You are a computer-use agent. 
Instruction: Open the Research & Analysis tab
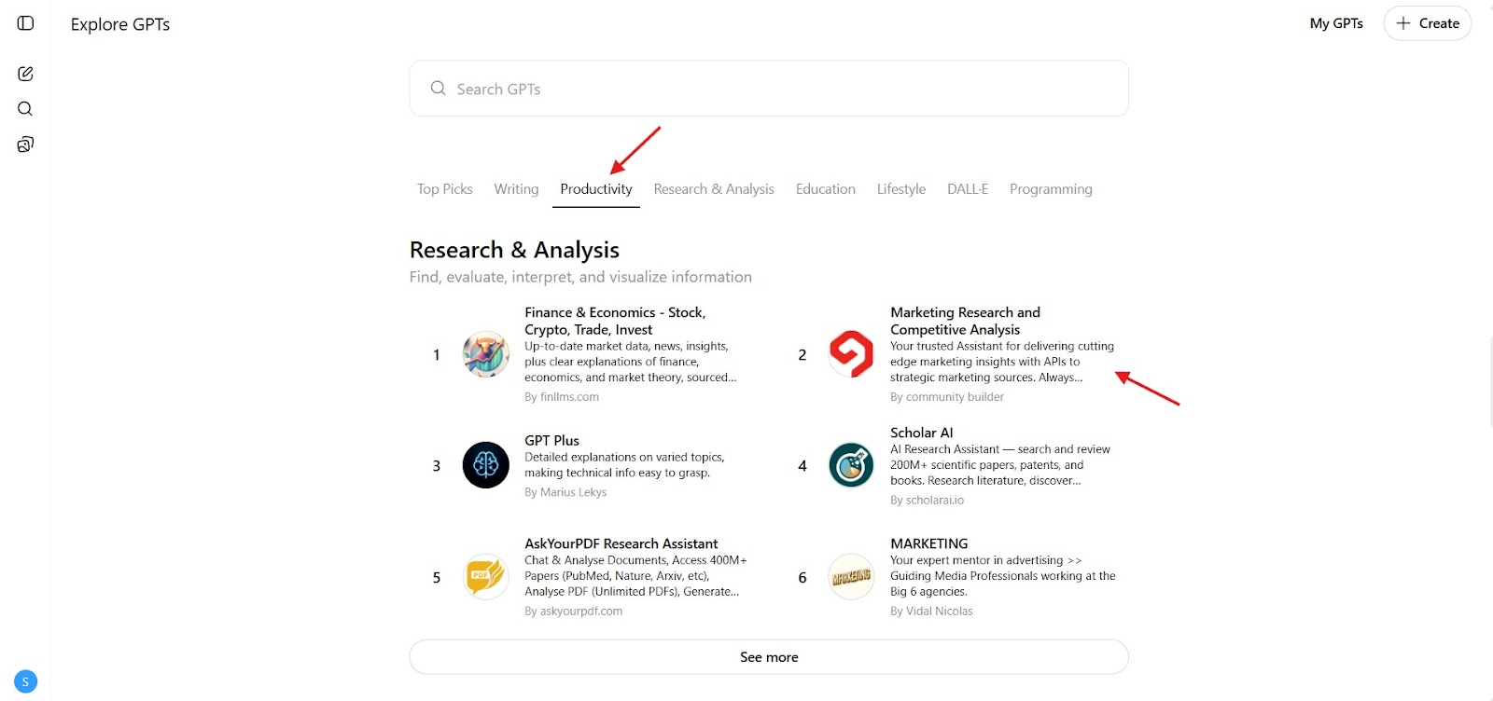coord(714,189)
